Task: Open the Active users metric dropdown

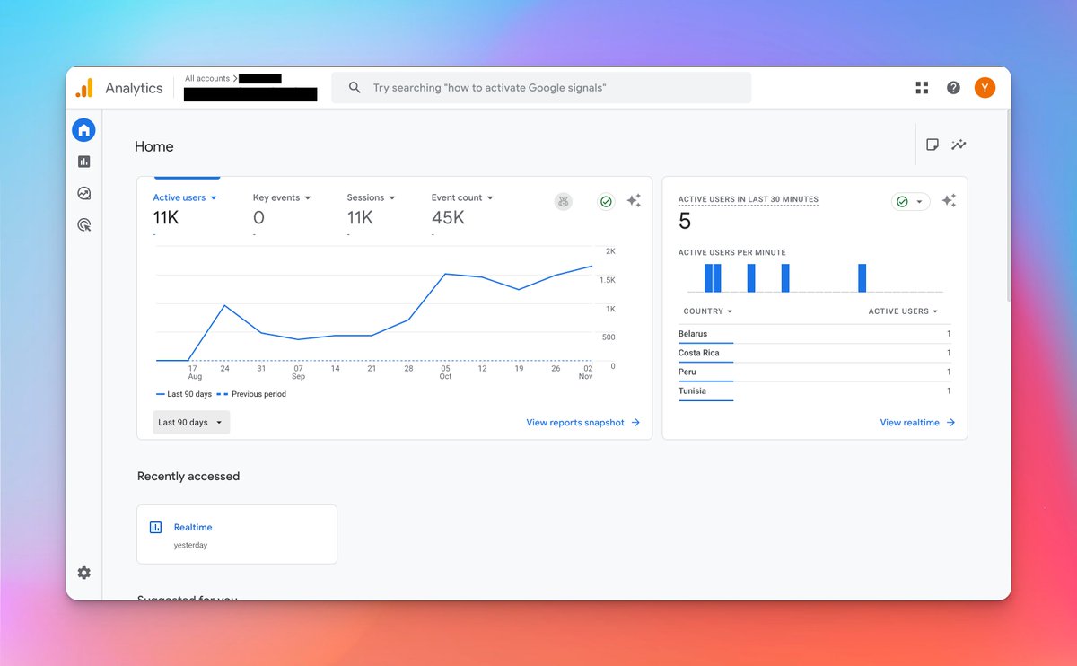Action: coord(184,197)
